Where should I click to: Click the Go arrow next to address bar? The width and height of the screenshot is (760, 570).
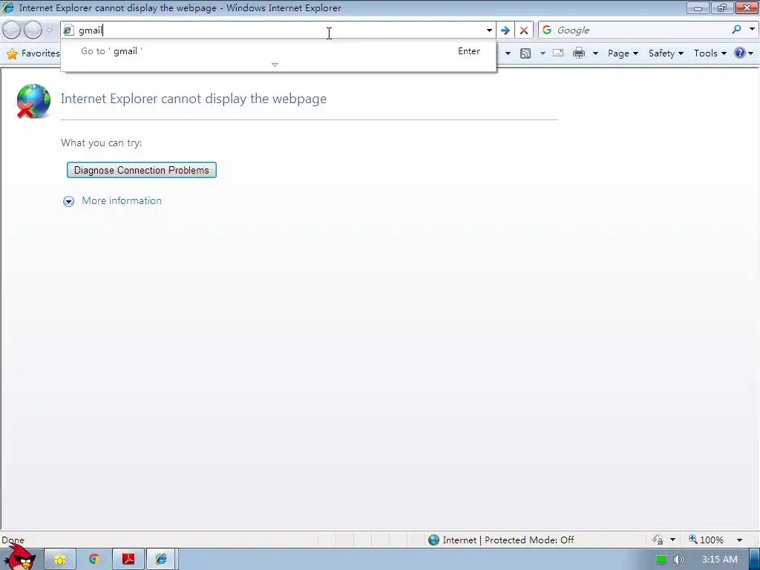505,30
